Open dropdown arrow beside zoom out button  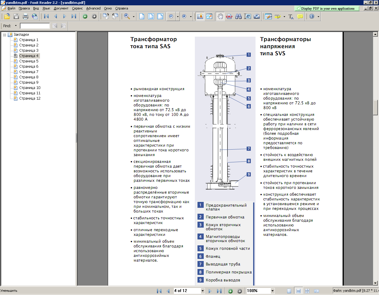point(178,17)
